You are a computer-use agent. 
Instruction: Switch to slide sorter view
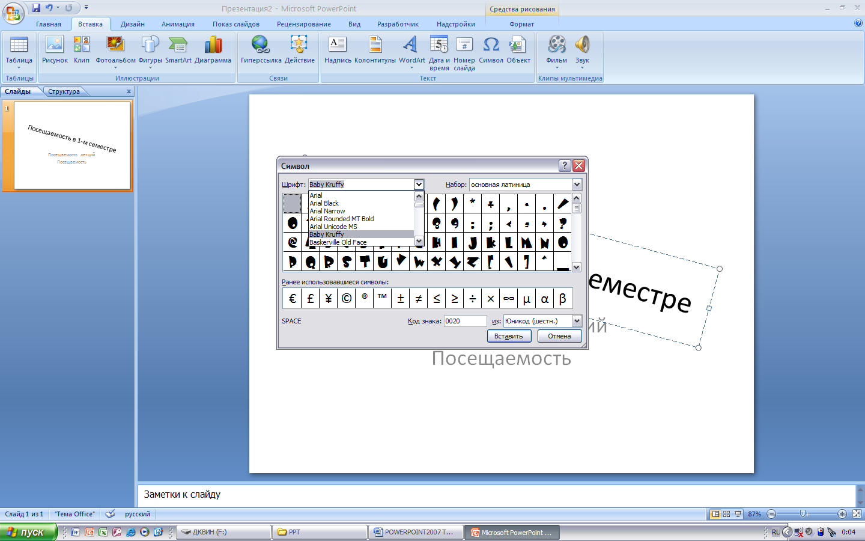tap(726, 514)
